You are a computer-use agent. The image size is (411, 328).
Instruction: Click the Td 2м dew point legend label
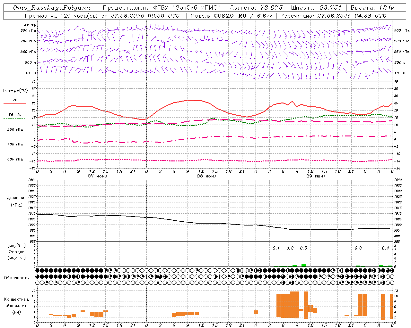15,115
